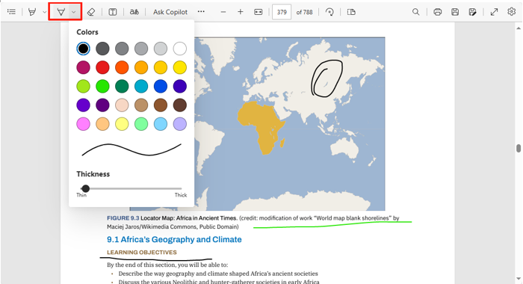The image size is (523, 284).
Task: Pick the crimson magenta swatch
Action: tap(83, 67)
